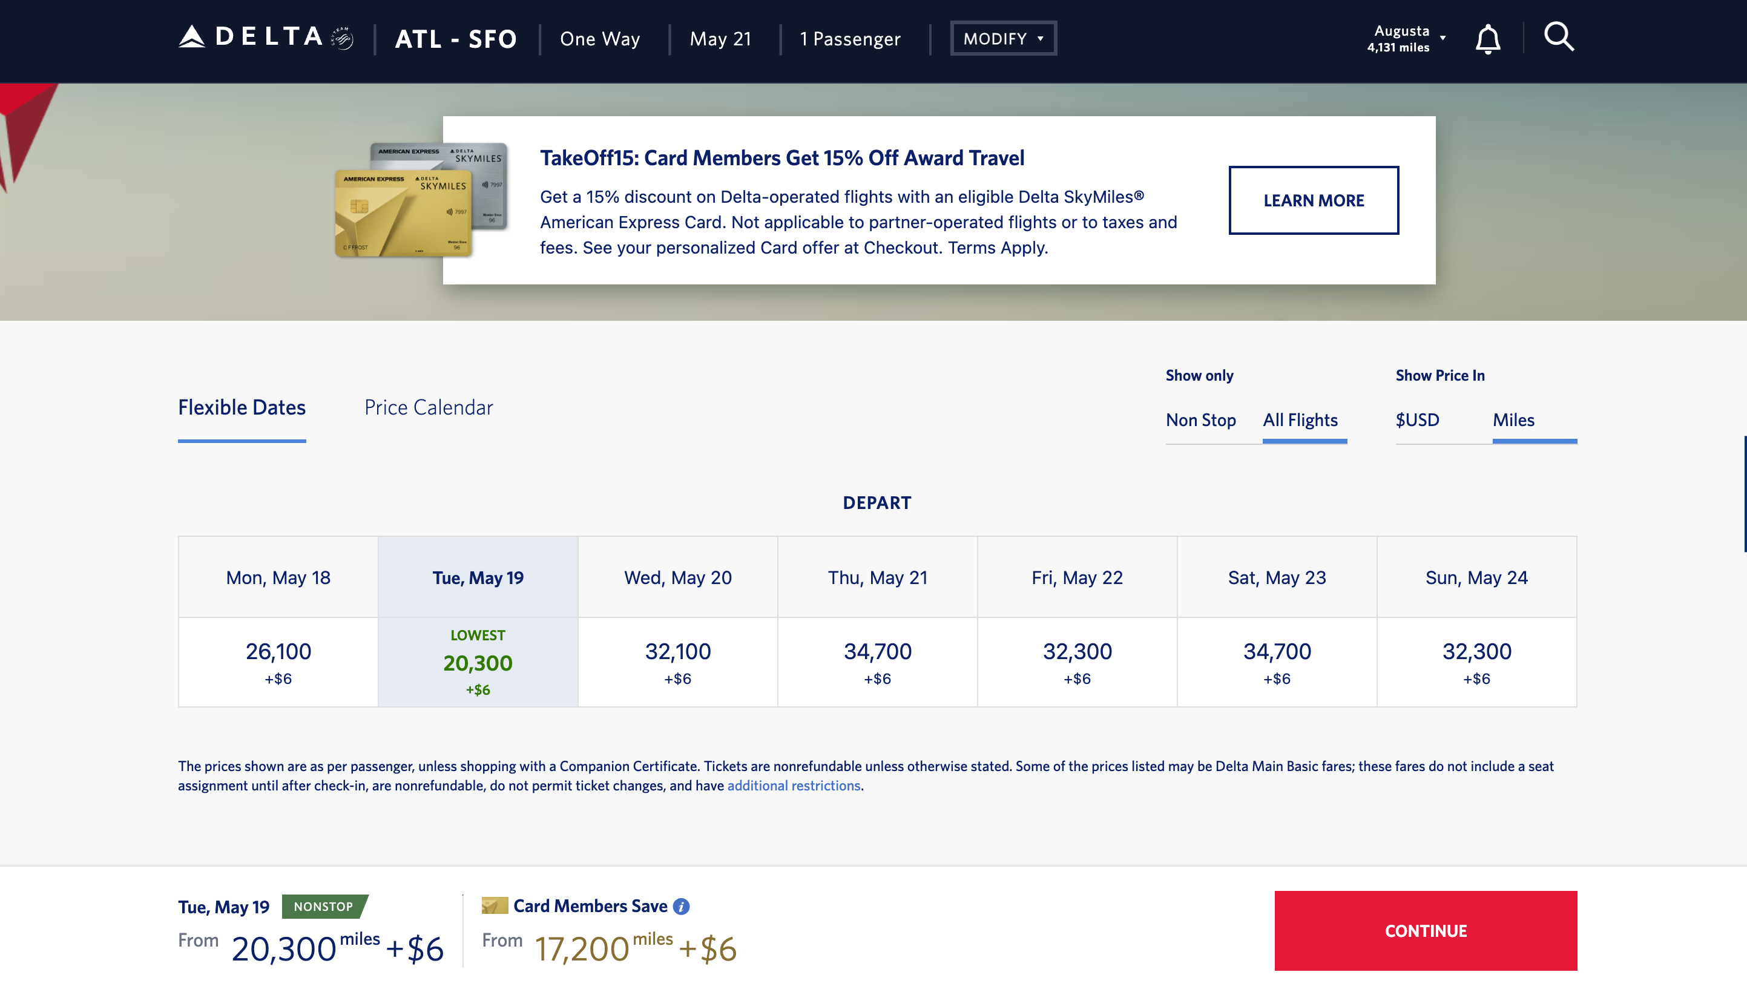The image size is (1747, 995).
Task: Select the Flexible Dates tab
Action: click(x=242, y=407)
